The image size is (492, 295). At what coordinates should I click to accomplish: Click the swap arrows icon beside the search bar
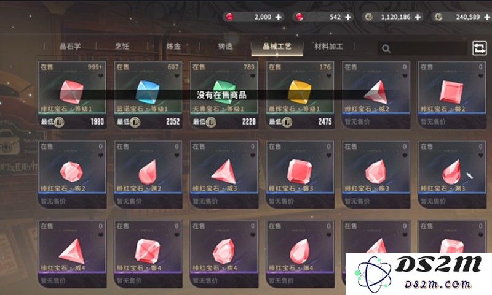tap(480, 48)
